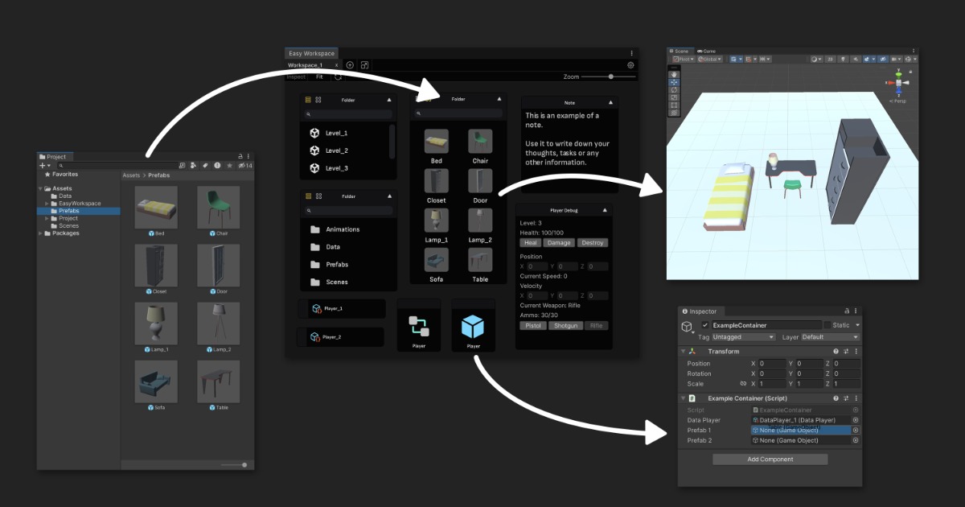Open the Easy Workspace settings gear
The image size is (965, 507).
[632, 64]
